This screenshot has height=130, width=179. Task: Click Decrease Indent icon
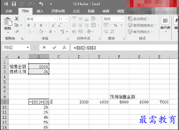(74, 32)
